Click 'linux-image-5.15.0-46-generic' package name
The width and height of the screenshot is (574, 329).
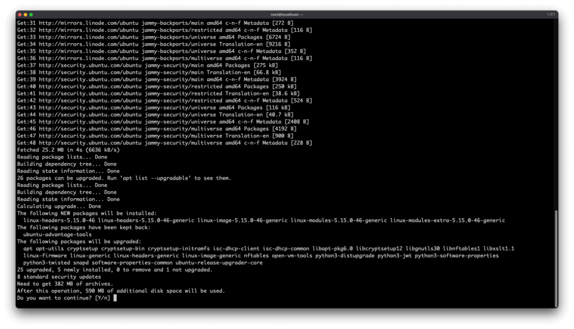click(242, 220)
